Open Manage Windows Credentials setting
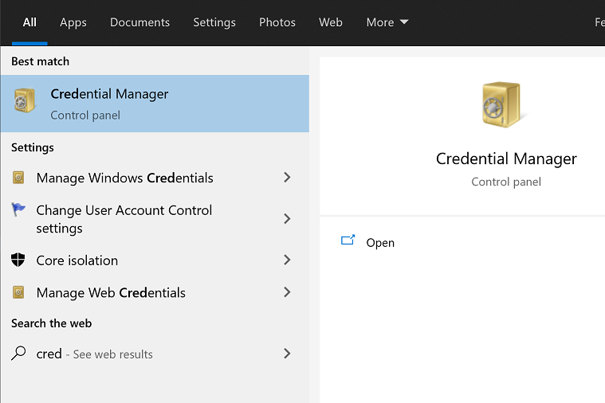 [155, 178]
